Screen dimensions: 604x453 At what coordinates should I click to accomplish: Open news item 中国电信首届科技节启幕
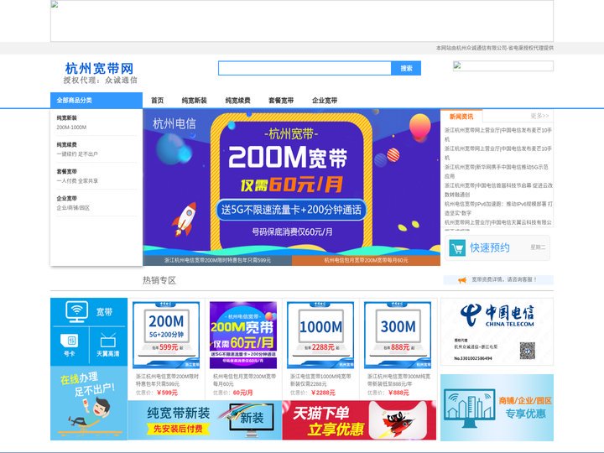(x=498, y=190)
